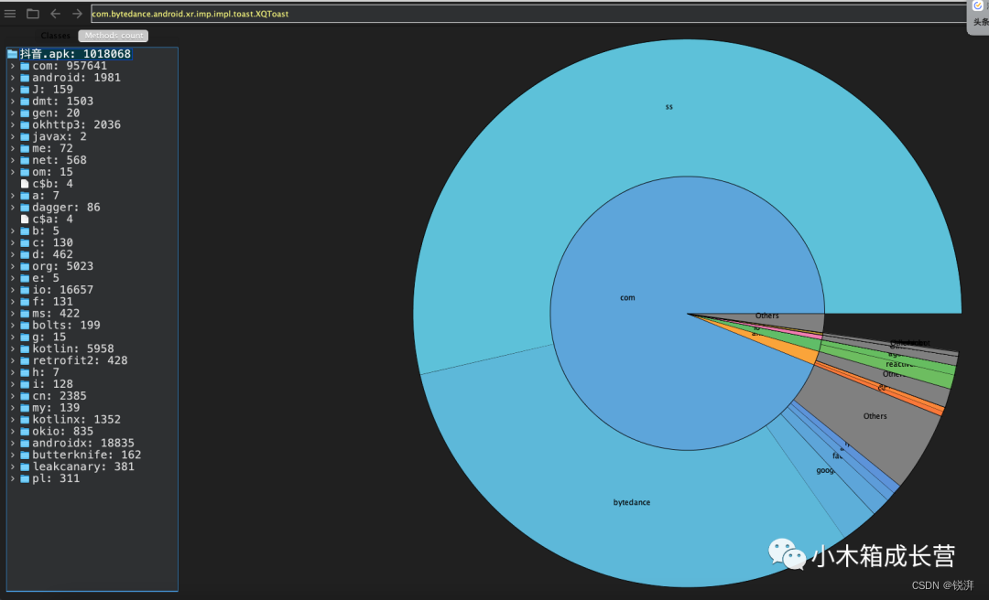Click the folder icon beside dagger: 86
This screenshot has height=600, width=989.
click(x=25, y=208)
